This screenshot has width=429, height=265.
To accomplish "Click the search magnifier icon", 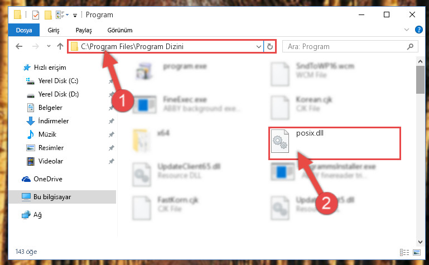I will tap(410, 46).
